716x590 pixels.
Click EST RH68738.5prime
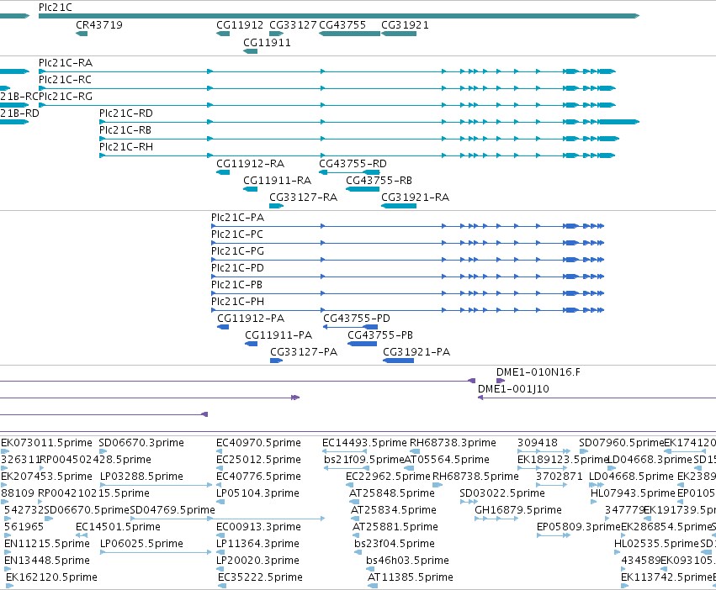tap(475, 476)
